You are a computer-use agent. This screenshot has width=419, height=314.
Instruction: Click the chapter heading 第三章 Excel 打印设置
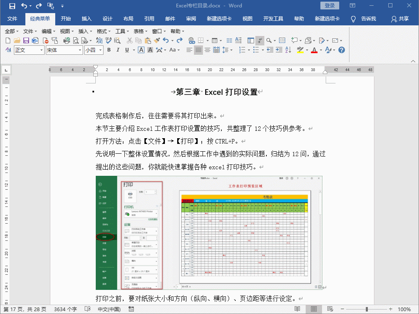click(217, 92)
